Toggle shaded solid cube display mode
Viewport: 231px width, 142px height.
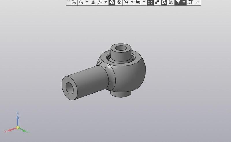pos(112,2)
